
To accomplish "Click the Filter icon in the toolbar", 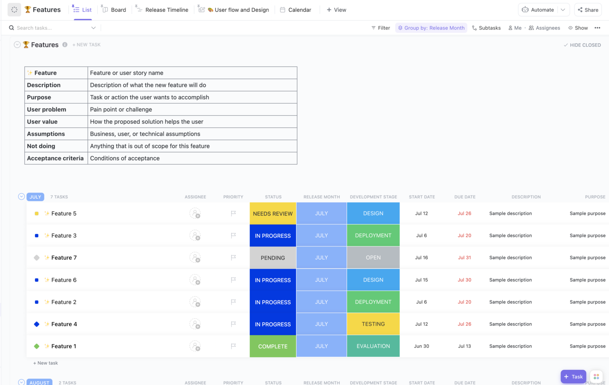I will point(374,28).
